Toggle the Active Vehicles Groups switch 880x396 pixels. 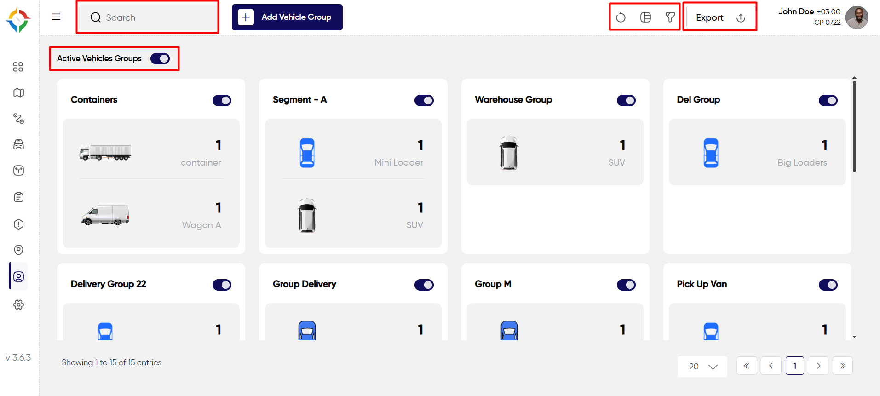[160, 58]
